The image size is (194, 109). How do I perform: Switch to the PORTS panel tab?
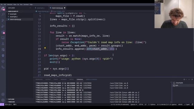tap(56, 79)
